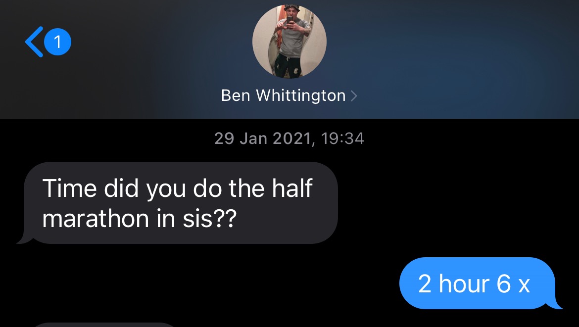Screen dimensions: 579x327
Task: Click the first name "Ben" in header
Action: [x=235, y=95]
